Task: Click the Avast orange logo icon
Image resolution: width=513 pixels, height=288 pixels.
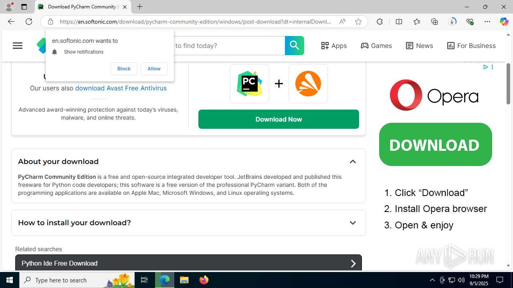Action: coord(308,84)
